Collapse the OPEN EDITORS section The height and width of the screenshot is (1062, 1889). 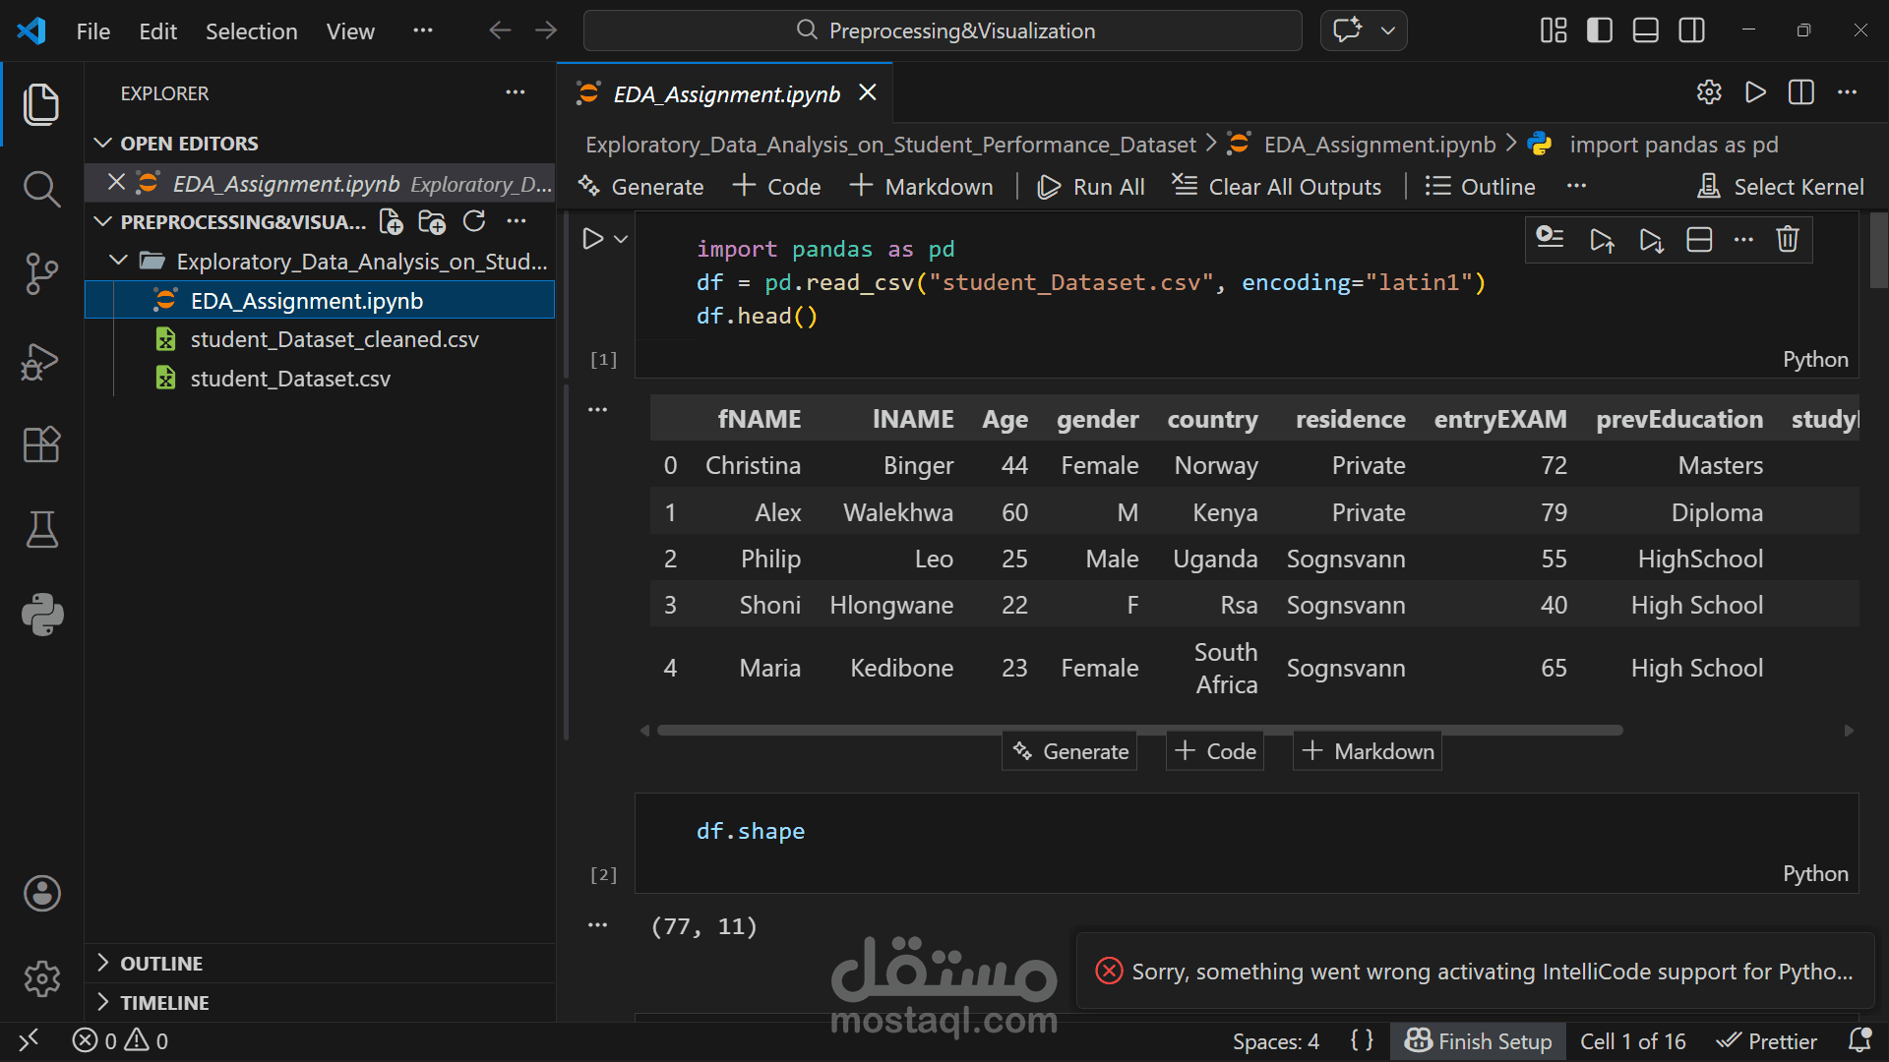point(103,143)
